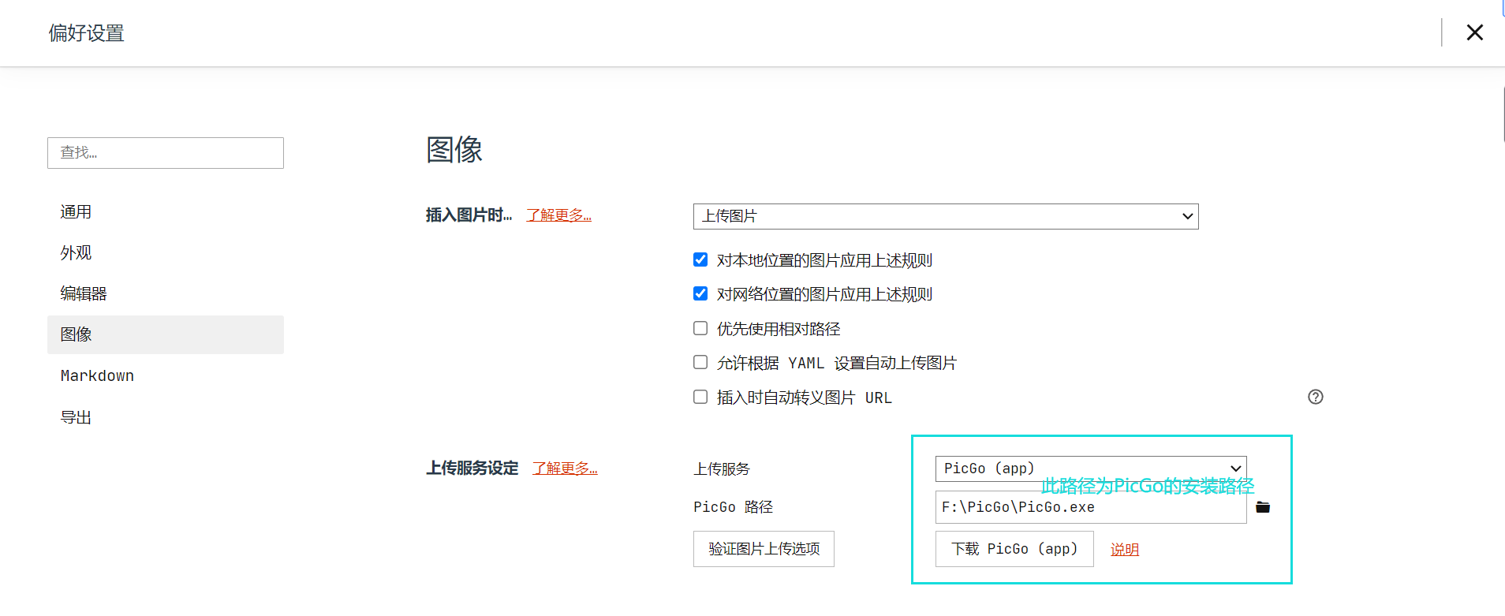The width and height of the screenshot is (1505, 616).
Task: Click the PicGo path field F:\PicGo\PicGo.exe
Action: tap(1091, 507)
